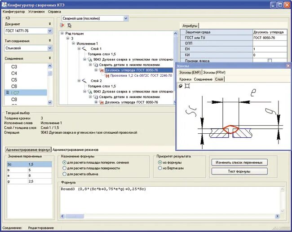Open the Установки menu
The image size is (292, 232).
[x=36, y=12]
